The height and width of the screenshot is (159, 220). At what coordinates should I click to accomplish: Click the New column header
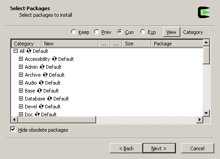(70, 44)
